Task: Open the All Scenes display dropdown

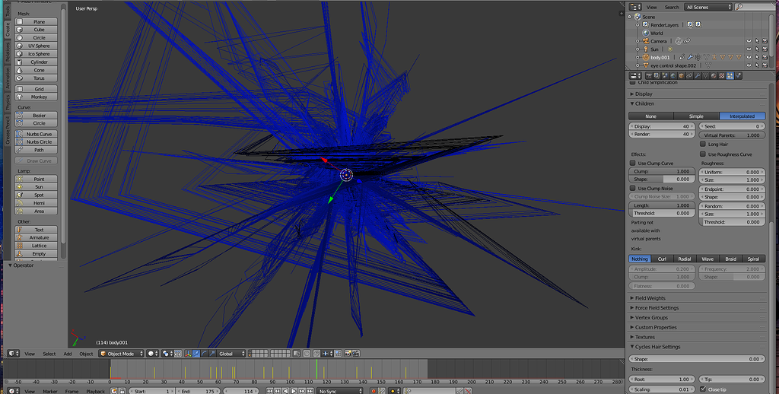Action: 708,7
